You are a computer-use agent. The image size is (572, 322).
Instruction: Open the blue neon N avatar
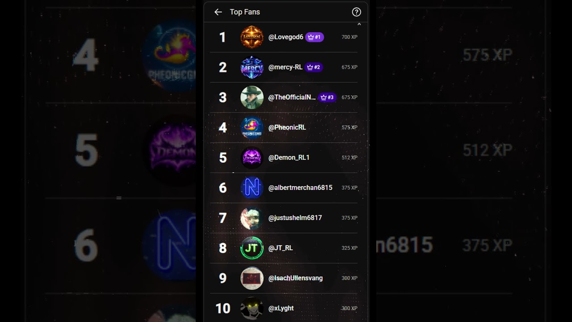click(252, 188)
